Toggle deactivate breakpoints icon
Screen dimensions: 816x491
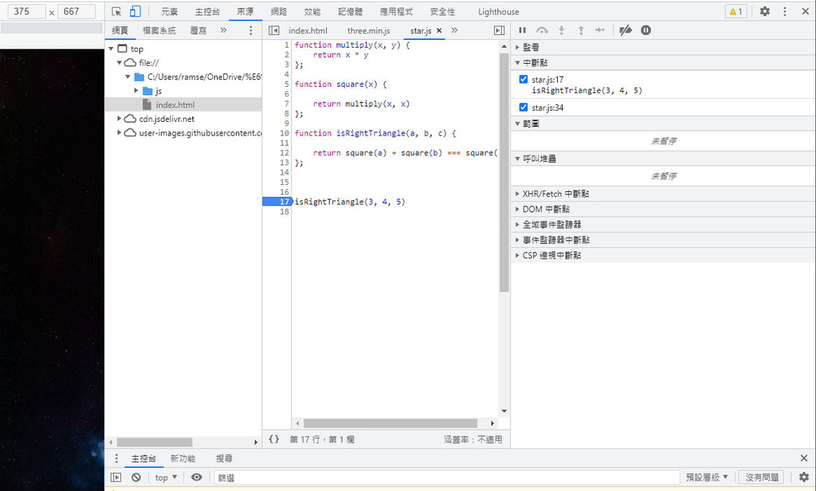click(x=626, y=30)
